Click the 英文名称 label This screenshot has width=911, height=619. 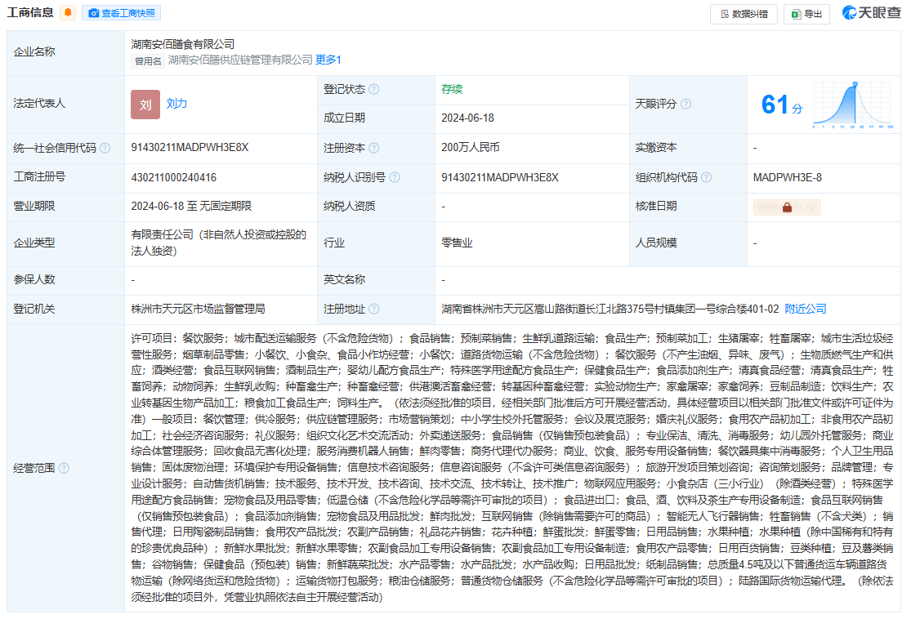(x=345, y=279)
